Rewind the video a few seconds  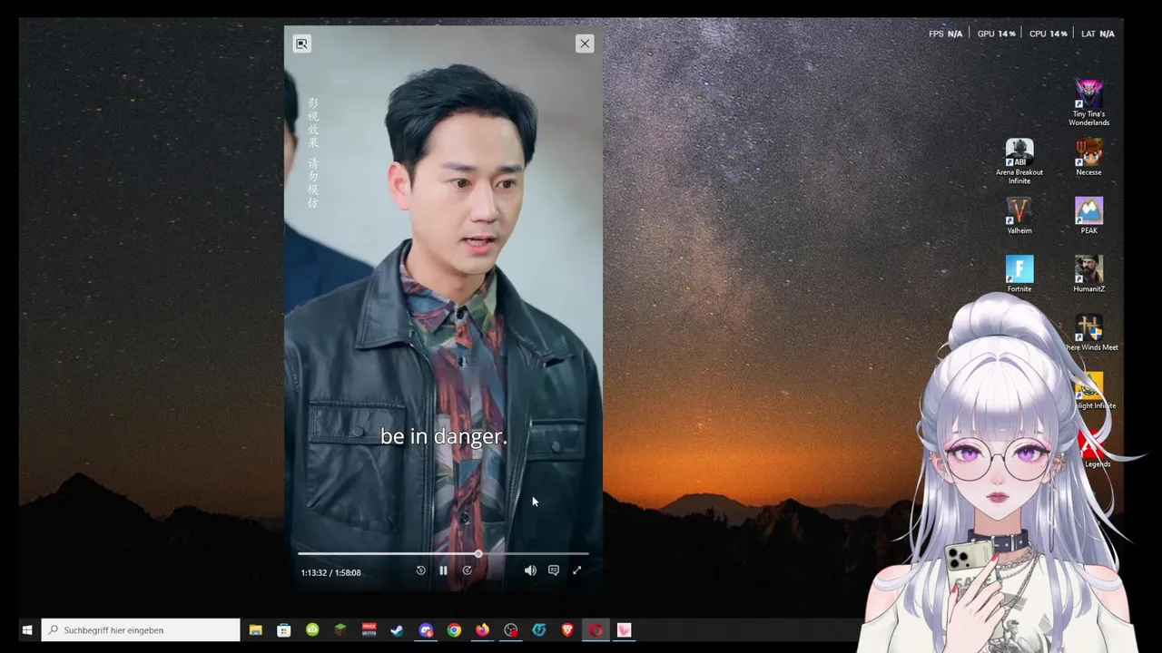pos(420,570)
